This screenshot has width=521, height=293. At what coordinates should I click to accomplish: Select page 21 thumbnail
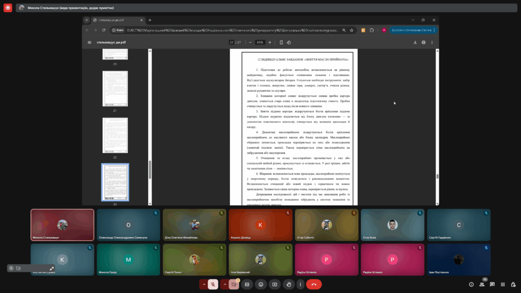click(x=115, y=89)
